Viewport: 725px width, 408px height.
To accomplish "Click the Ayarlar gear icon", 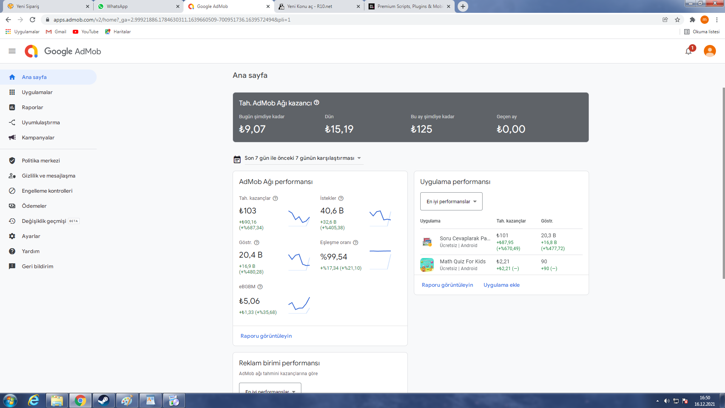I will [x=12, y=236].
